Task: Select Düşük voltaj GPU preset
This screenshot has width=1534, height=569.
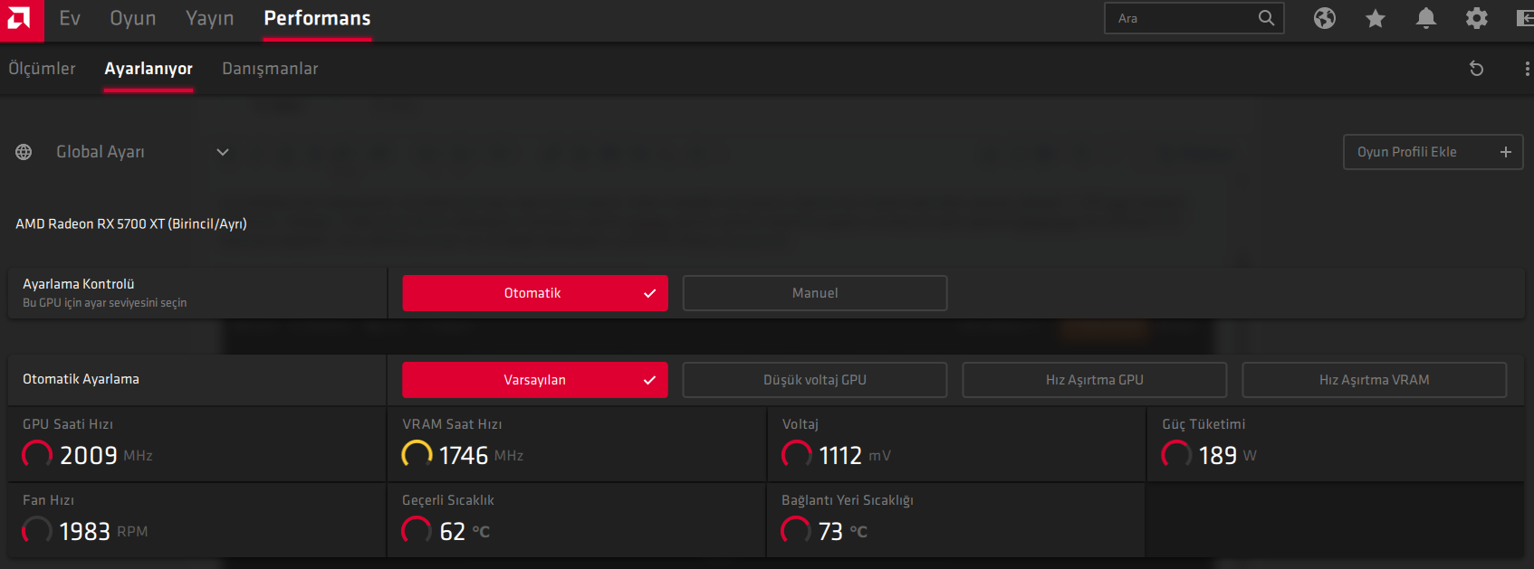Action: [x=815, y=380]
